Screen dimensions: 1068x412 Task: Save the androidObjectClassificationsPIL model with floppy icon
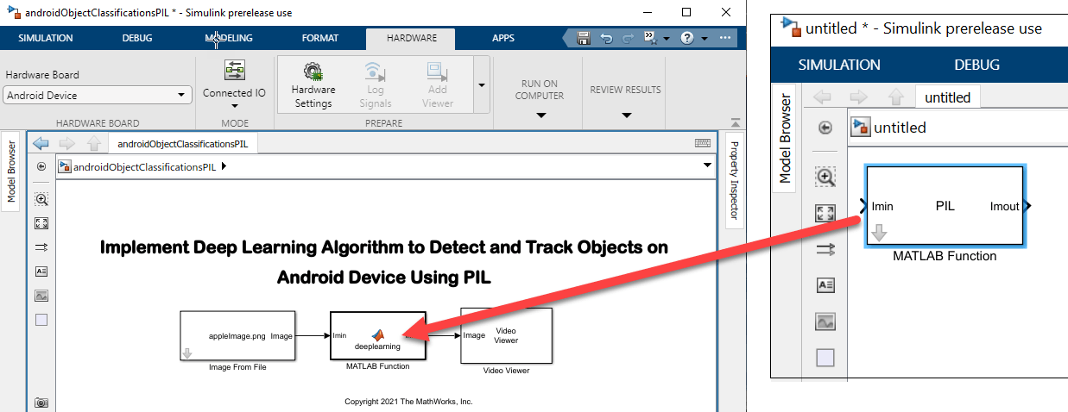pyautogui.click(x=584, y=38)
